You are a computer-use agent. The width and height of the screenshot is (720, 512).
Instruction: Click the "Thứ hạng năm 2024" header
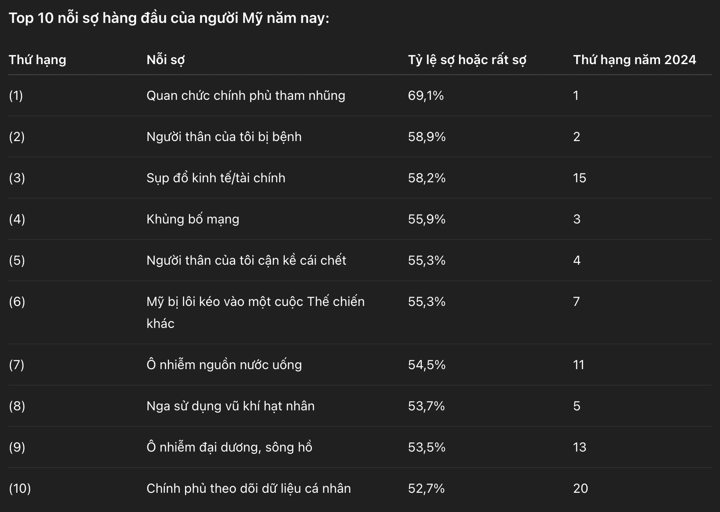[x=634, y=60]
